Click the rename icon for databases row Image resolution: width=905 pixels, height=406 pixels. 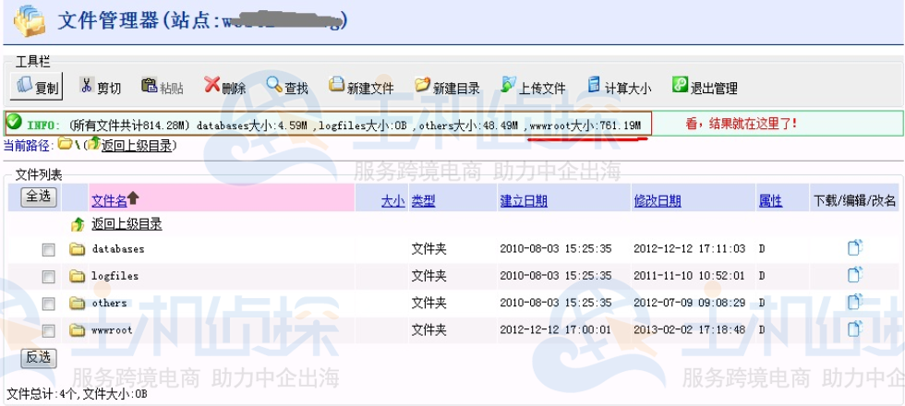pyautogui.click(x=855, y=248)
